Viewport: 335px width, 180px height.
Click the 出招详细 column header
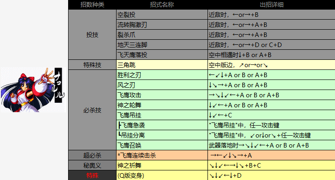pyautogui.click(x=271, y=5)
